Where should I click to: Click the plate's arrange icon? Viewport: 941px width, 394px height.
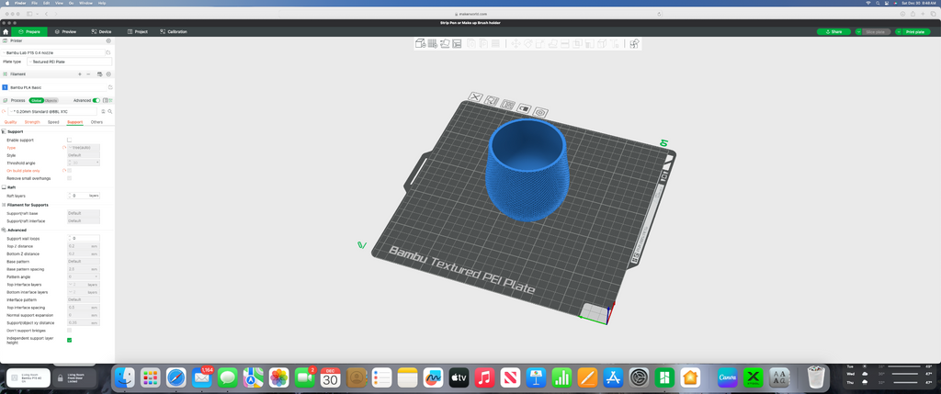click(x=507, y=105)
